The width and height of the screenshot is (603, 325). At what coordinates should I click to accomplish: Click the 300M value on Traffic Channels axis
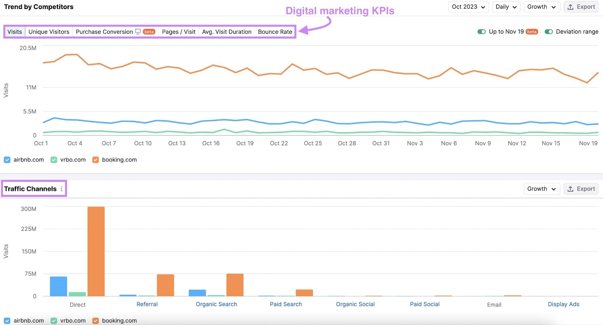[x=29, y=209]
